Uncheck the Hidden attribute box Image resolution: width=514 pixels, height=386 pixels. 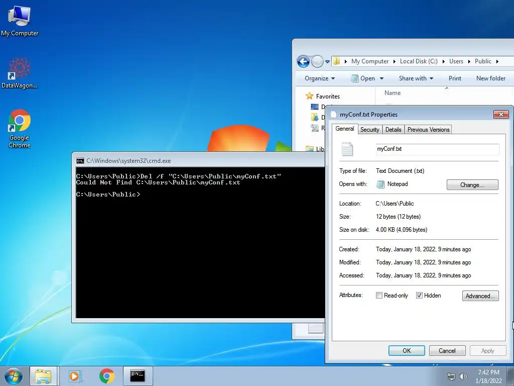pos(419,296)
